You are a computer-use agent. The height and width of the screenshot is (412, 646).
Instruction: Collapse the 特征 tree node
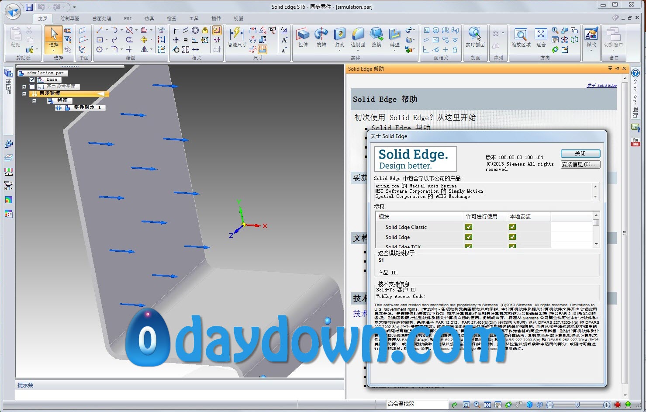[x=34, y=100]
